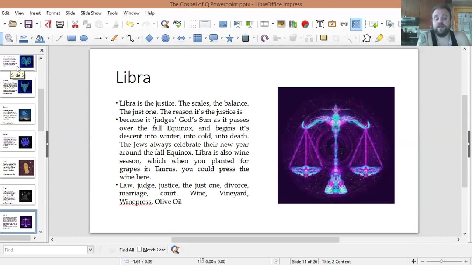Toggle the Match Case checkbox
472x265 pixels.
click(x=139, y=250)
